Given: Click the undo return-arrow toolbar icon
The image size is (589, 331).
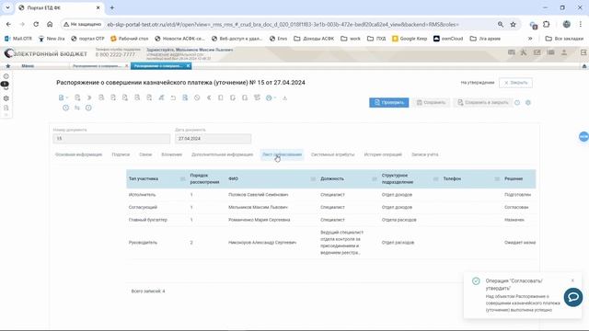Looking at the screenshot, I should coord(173,98).
